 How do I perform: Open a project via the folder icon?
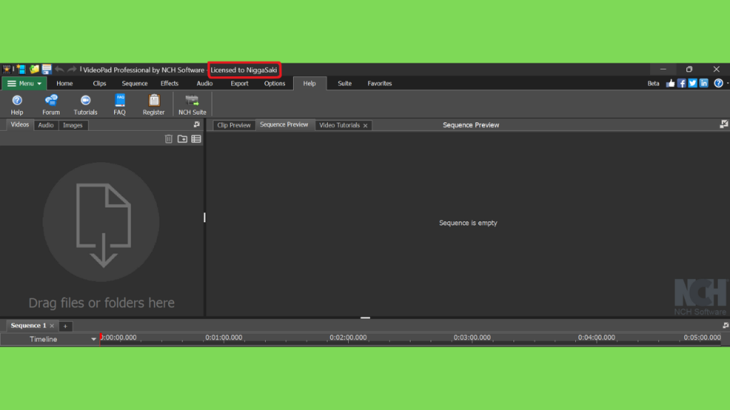click(x=34, y=70)
